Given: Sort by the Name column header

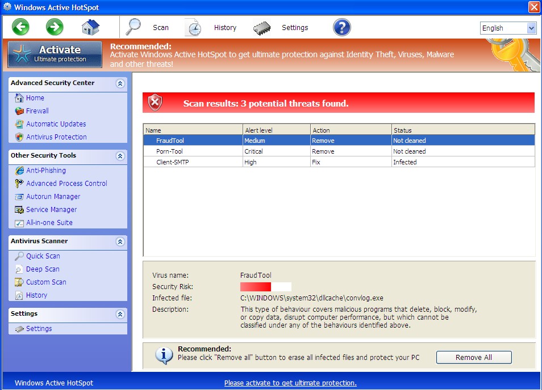Looking at the screenshot, I should pyautogui.click(x=193, y=130).
